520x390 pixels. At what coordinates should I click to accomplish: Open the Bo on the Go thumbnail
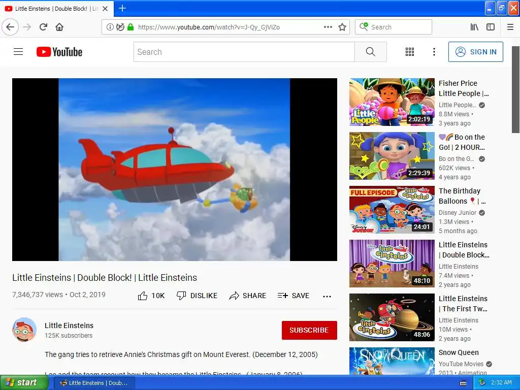click(x=392, y=156)
